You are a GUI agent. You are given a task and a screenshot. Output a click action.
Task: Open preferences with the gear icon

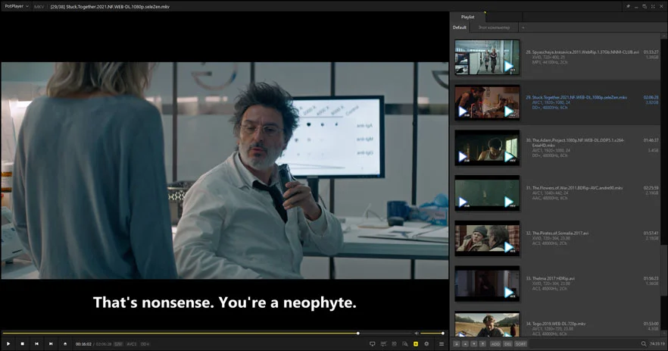pos(426,343)
